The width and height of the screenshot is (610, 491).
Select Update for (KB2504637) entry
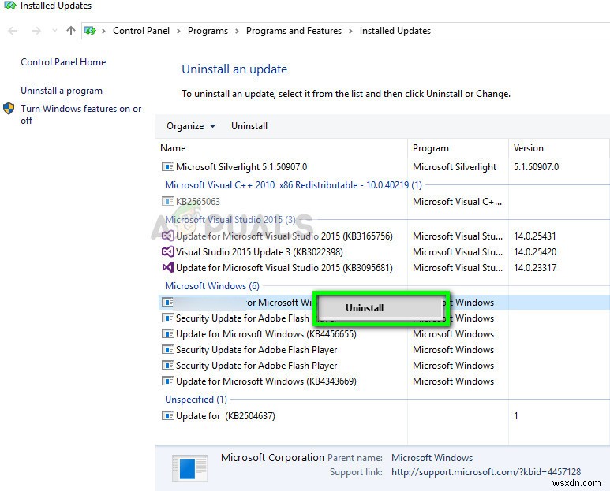coord(225,416)
